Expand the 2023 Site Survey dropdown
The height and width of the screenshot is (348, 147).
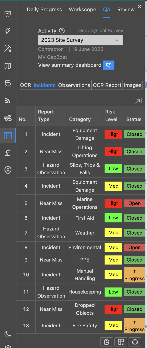pos(81,40)
